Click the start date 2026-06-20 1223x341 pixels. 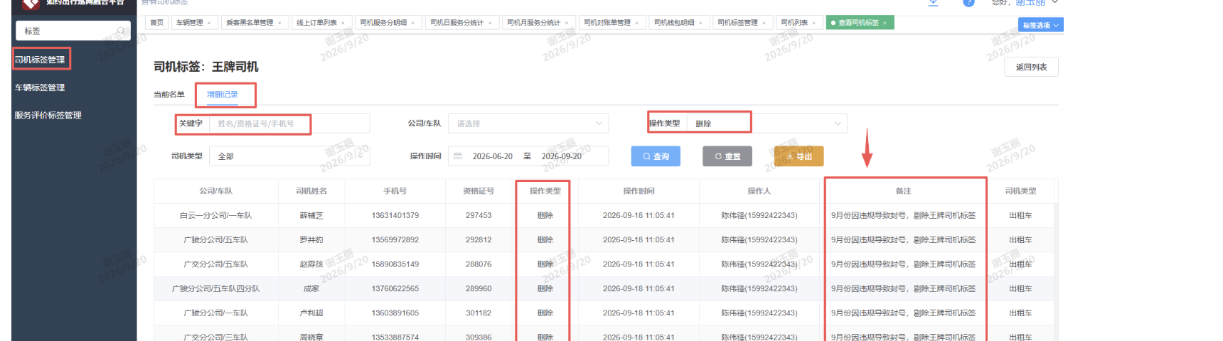coord(492,156)
